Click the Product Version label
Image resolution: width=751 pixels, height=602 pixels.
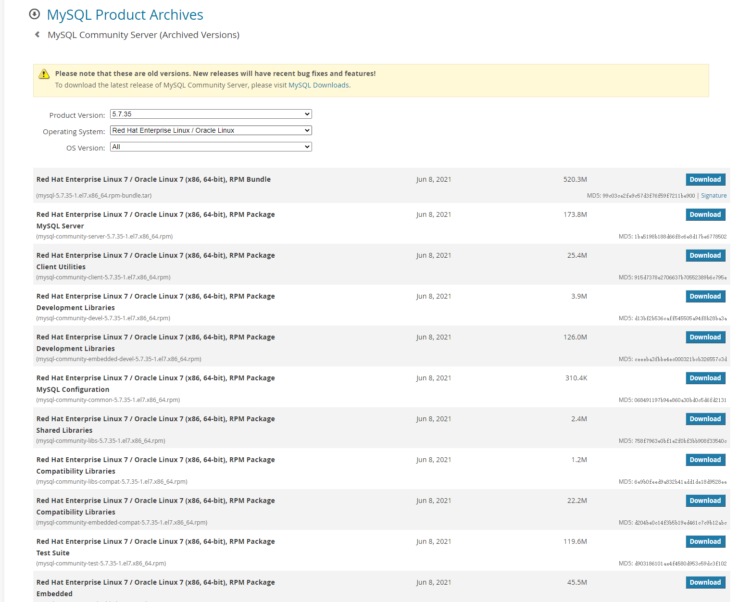[77, 115]
